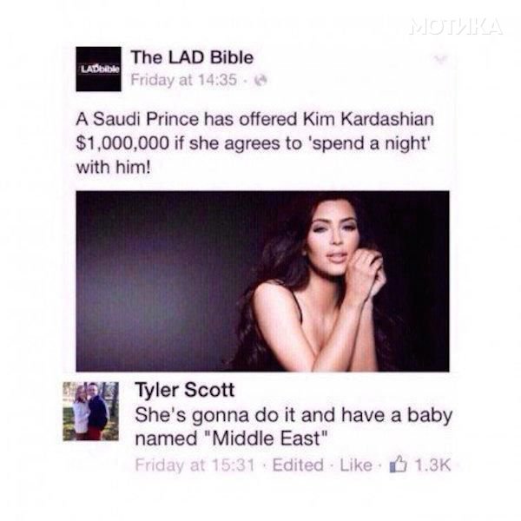
Task: Open Tyler Scott's profile name link
Action: pyautogui.click(x=185, y=390)
